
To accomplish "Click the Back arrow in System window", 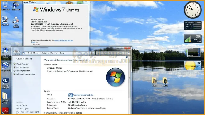I will [x=14, y=53].
